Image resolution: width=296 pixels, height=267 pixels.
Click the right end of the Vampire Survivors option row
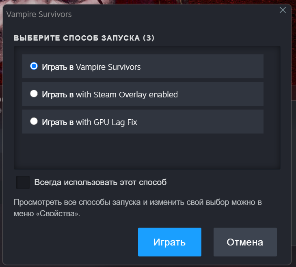252,67
